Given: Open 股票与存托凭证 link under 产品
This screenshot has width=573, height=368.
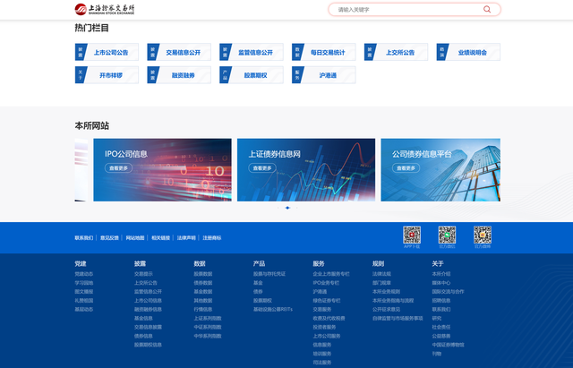Looking at the screenshot, I should (x=269, y=274).
